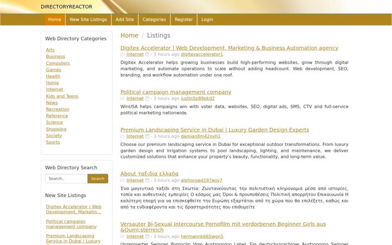Open user profile hermannb665wgn5

point(202,236)
